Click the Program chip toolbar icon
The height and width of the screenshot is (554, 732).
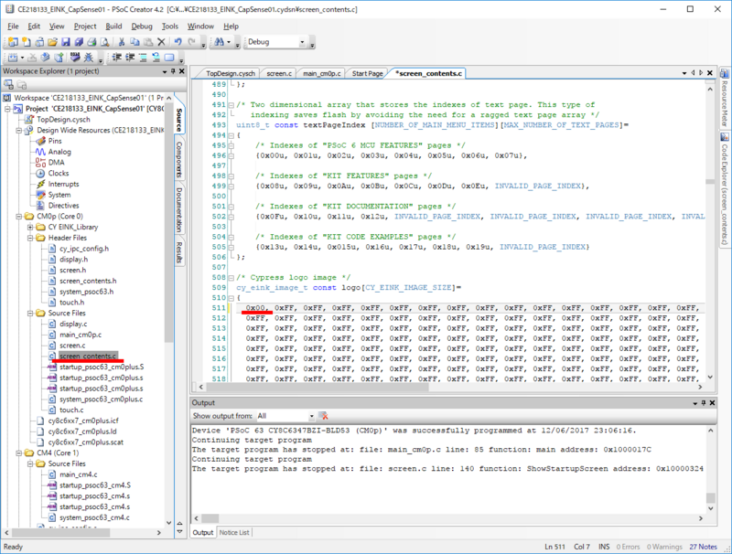coord(75,58)
